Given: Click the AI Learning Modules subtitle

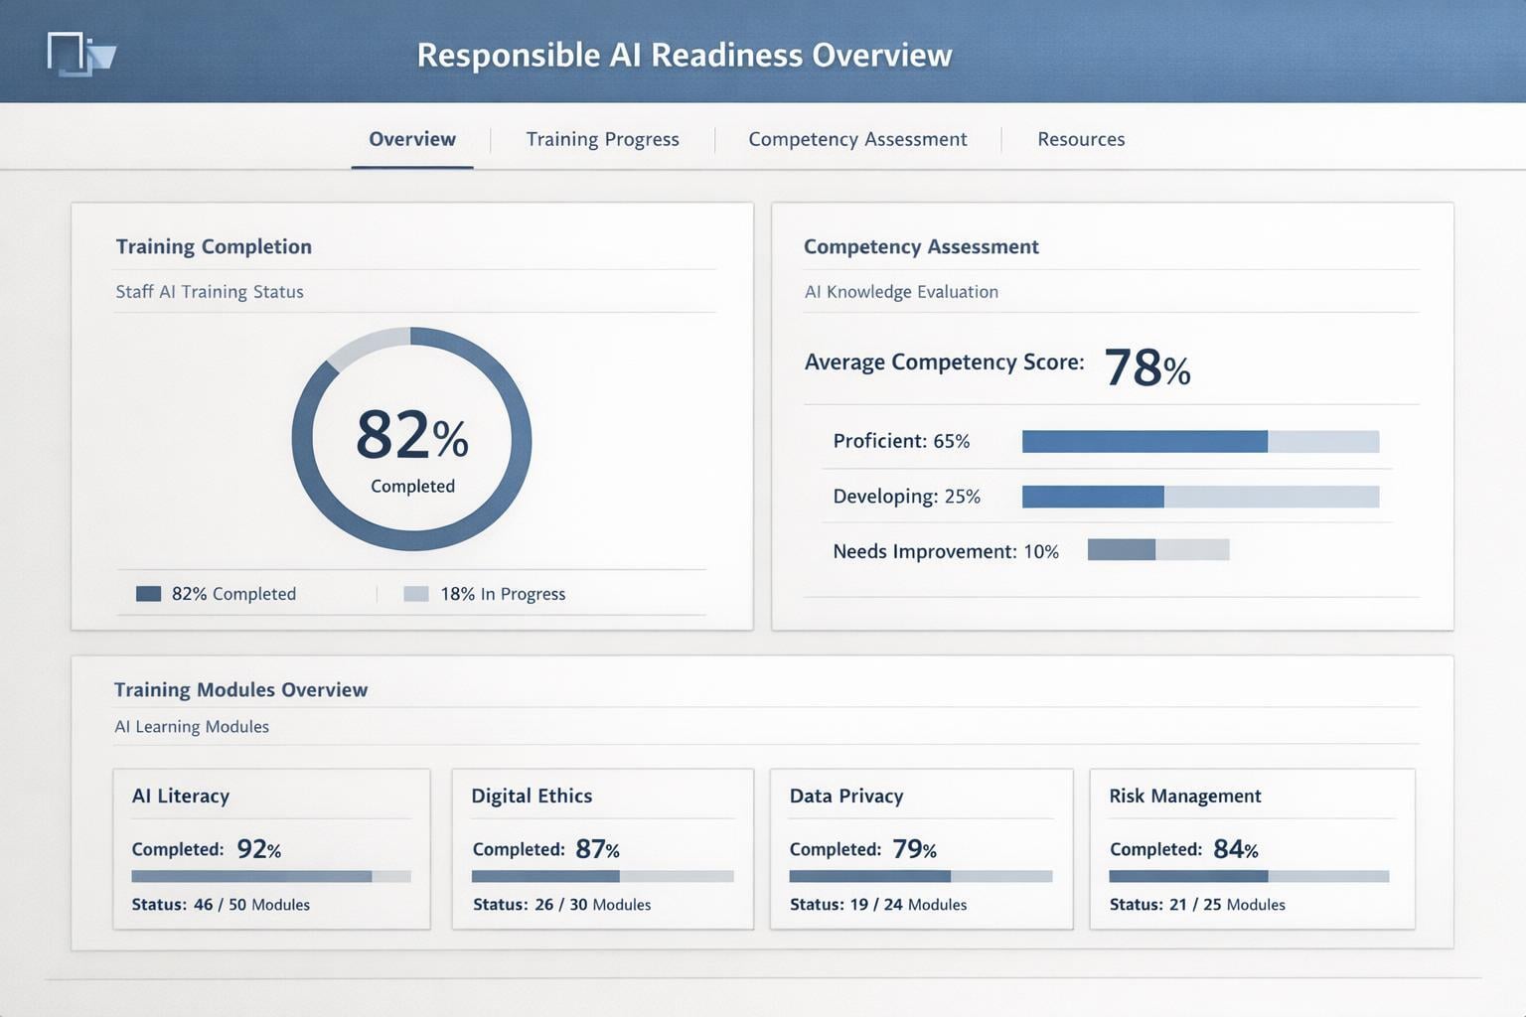Looking at the screenshot, I should 192,726.
